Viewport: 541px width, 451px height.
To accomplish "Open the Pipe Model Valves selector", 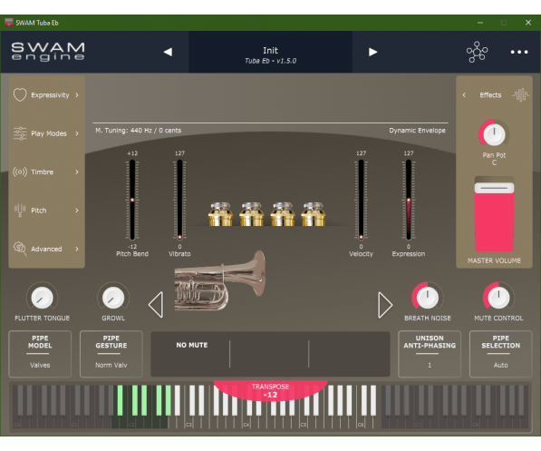I will pyautogui.click(x=40, y=354).
